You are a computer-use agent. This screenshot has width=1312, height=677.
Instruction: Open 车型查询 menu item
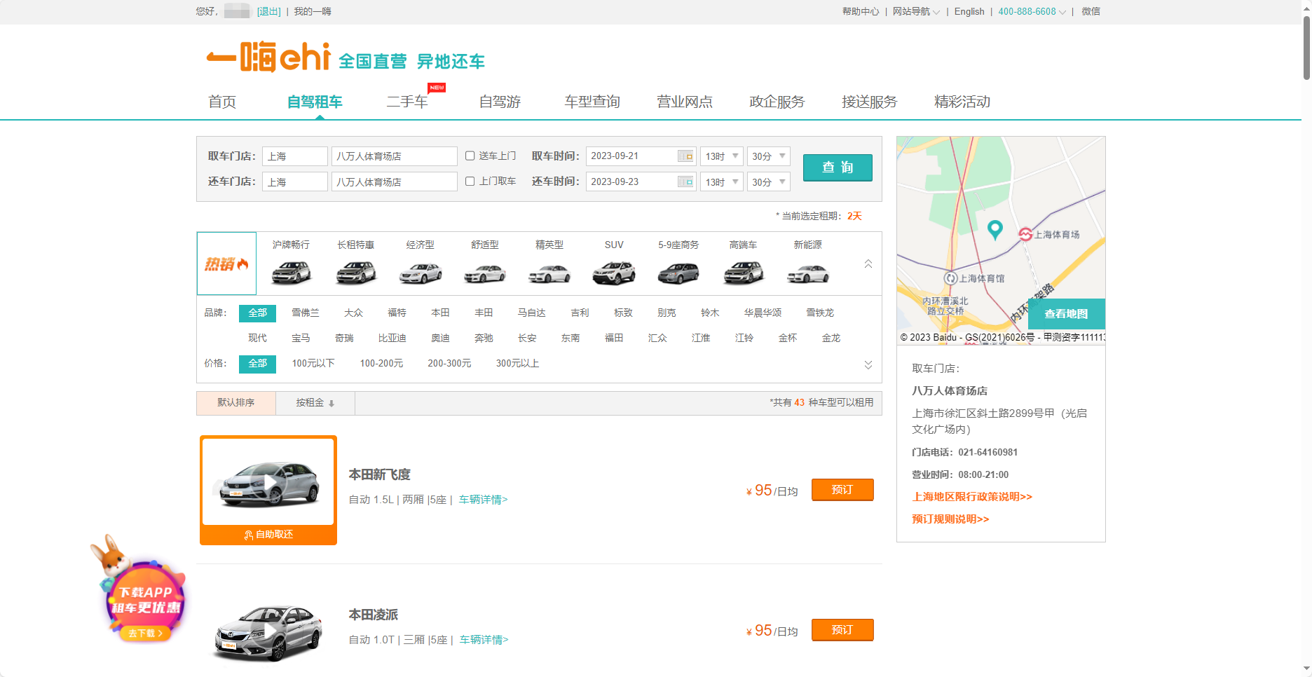592,102
